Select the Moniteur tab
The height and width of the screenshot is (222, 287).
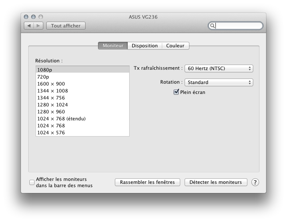[113, 46]
